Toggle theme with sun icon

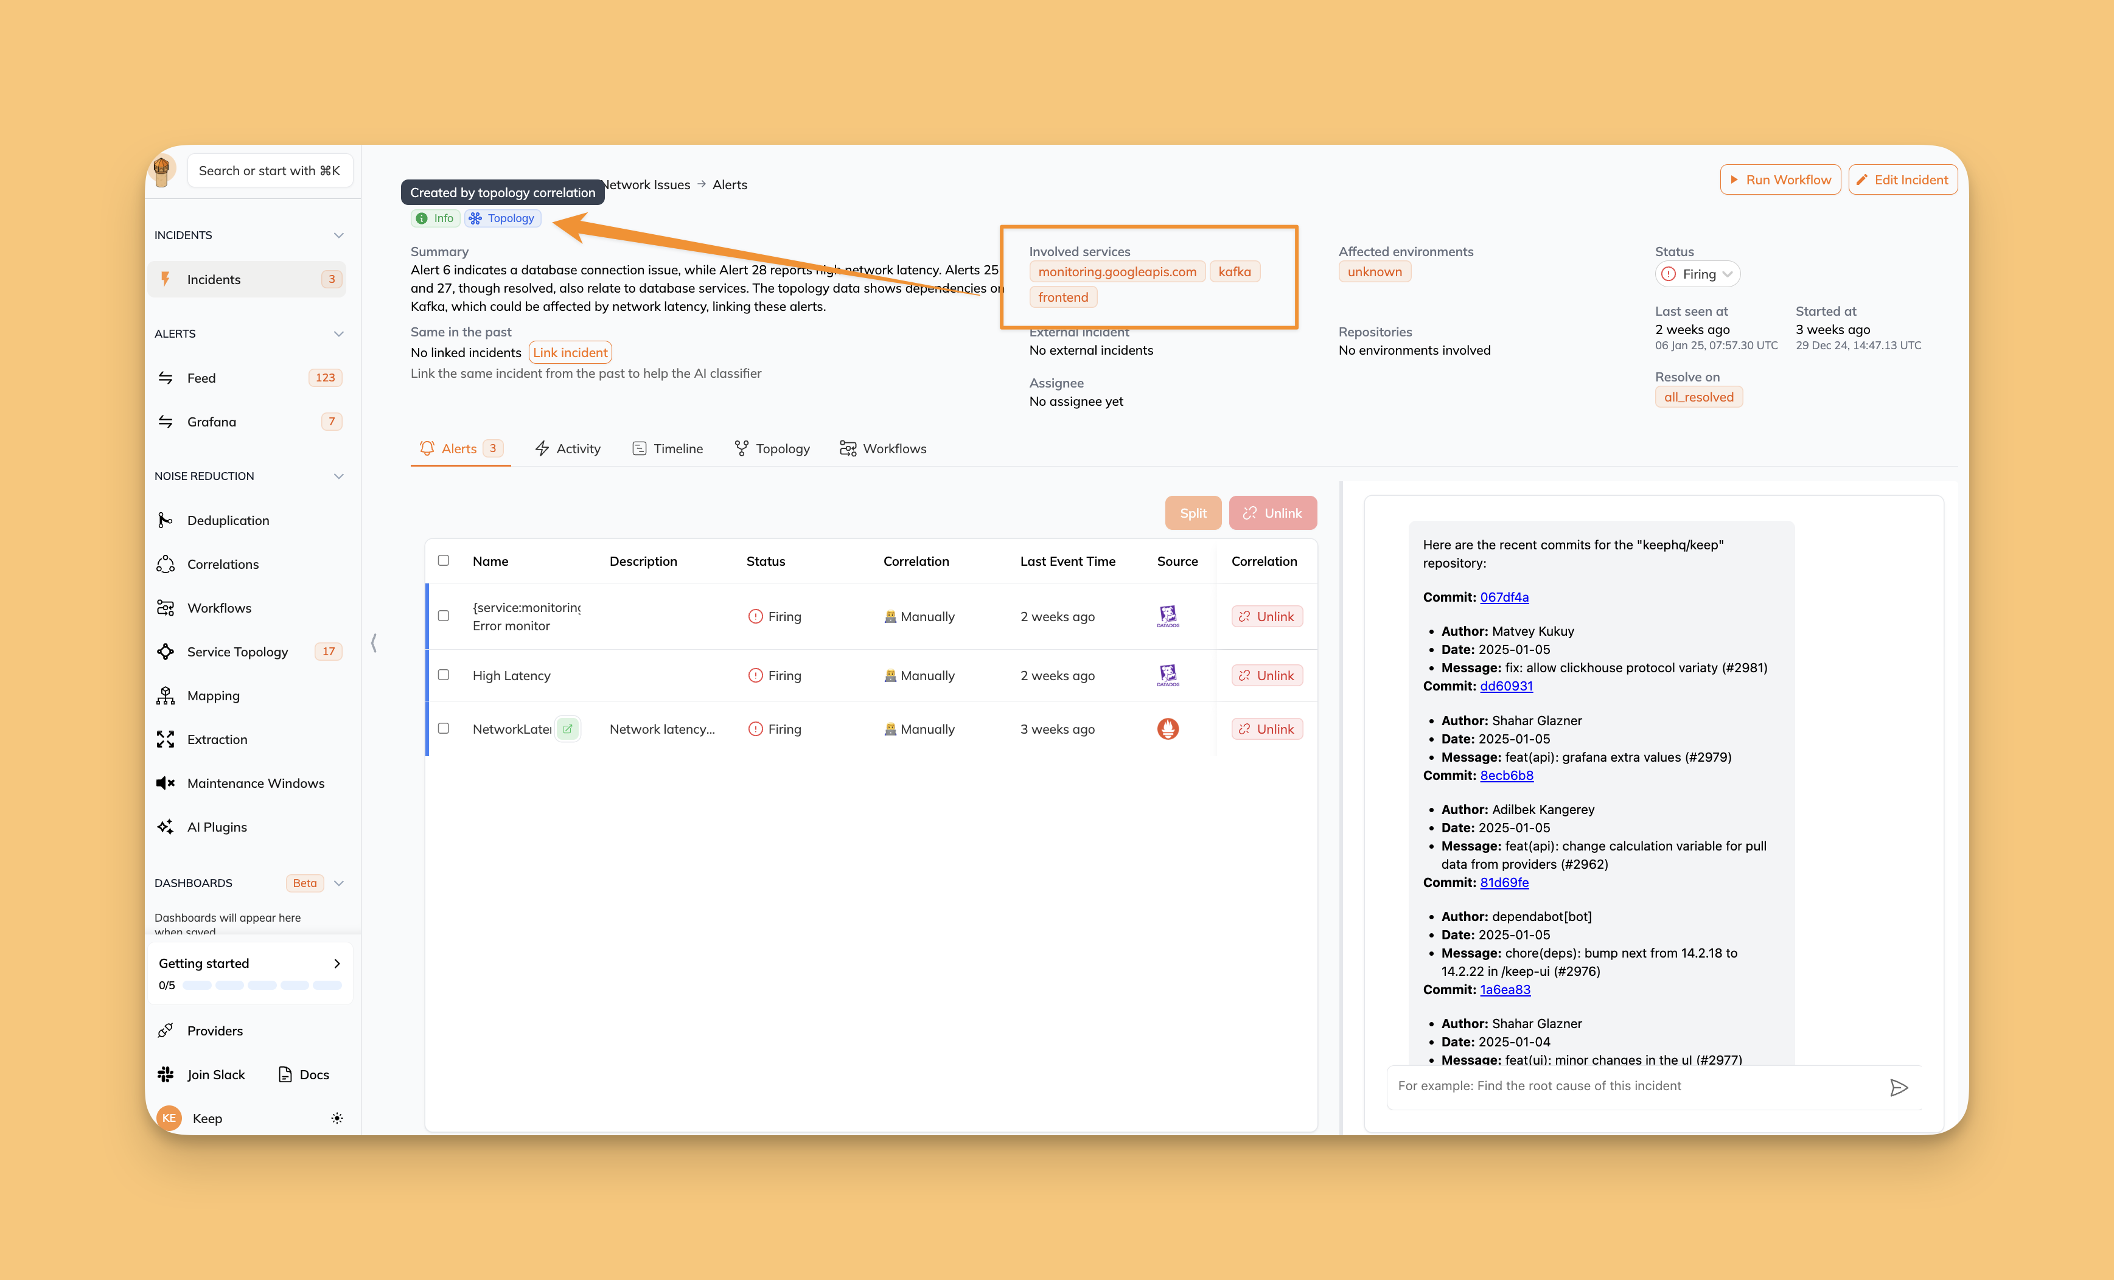(x=337, y=1118)
